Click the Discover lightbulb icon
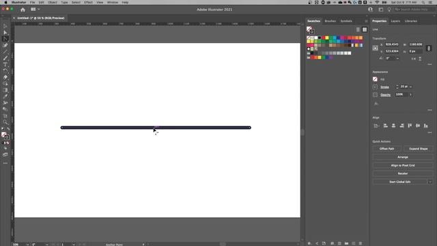 [x=389, y=10]
